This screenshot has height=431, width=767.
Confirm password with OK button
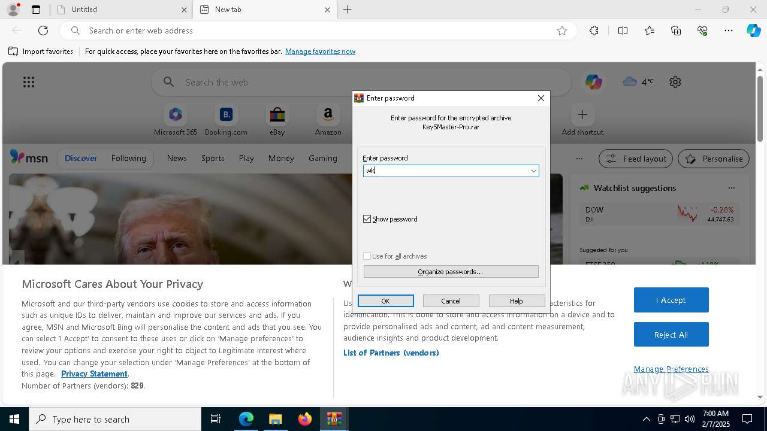pos(386,301)
